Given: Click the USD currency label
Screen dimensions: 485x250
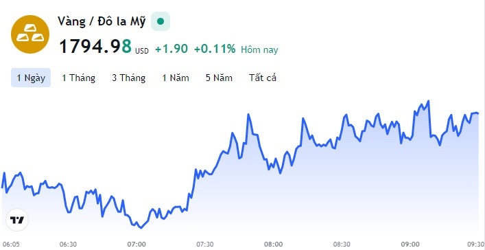Looking at the screenshot, I should point(142,51).
